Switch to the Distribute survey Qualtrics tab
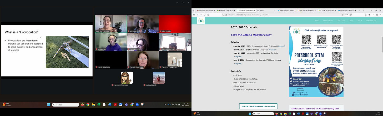 (286, 11)
